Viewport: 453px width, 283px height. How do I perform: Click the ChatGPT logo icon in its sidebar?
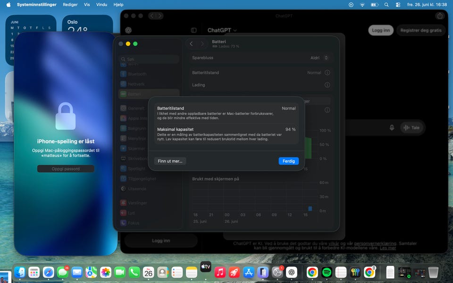coord(128,30)
